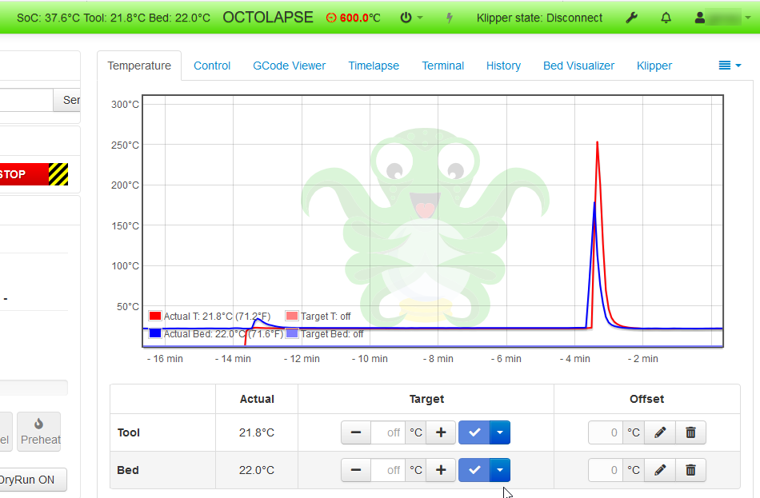Open the History tab
760x498 pixels.
pyautogui.click(x=503, y=66)
